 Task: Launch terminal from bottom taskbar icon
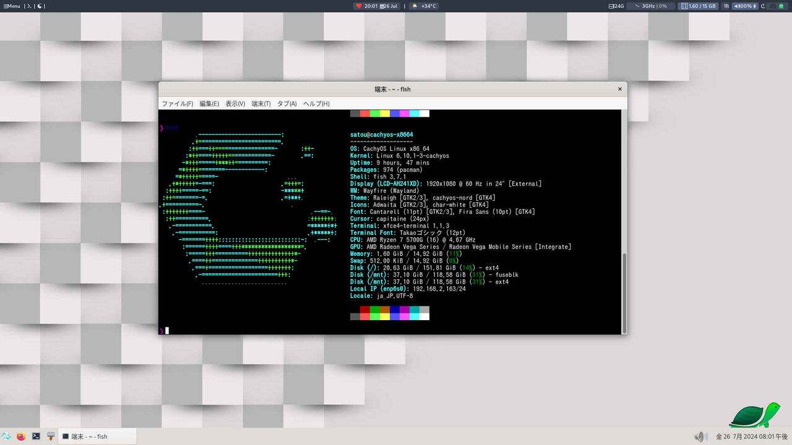click(37, 436)
